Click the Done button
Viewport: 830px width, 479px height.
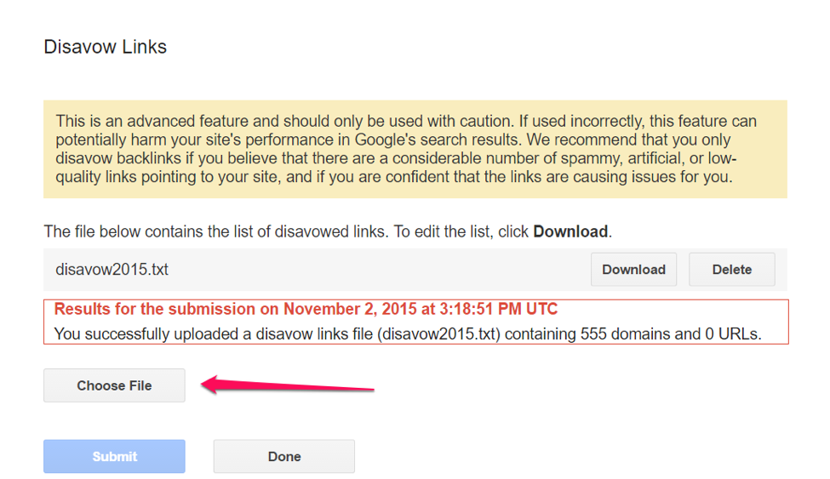pyautogui.click(x=283, y=457)
